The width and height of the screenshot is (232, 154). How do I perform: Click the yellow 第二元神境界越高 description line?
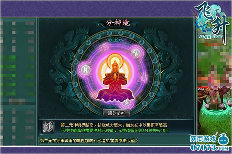(114, 125)
